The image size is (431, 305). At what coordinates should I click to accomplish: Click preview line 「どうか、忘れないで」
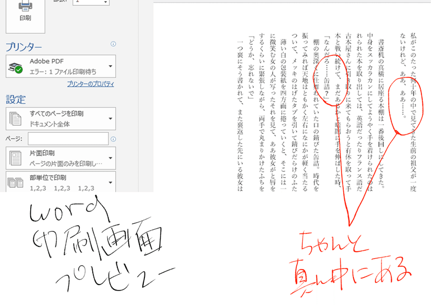pyautogui.click(x=251, y=68)
